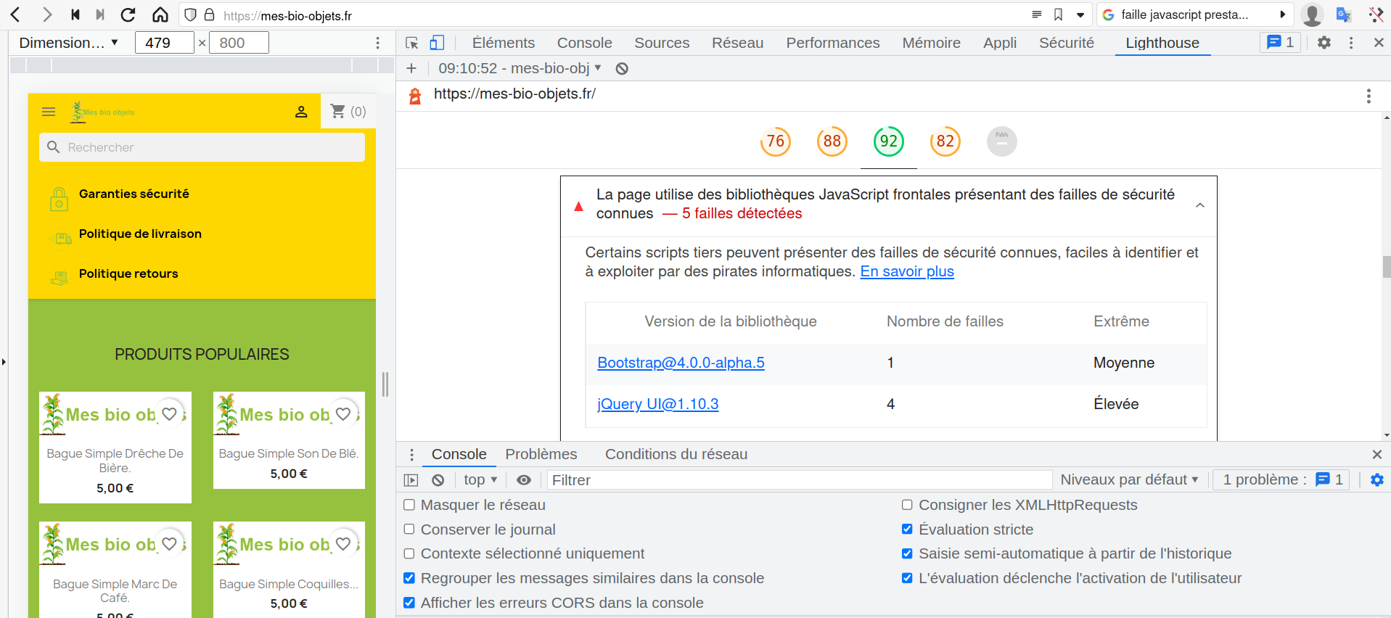Open console settings blue gear
Image resolution: width=1391 pixels, height=618 pixels.
(x=1376, y=479)
